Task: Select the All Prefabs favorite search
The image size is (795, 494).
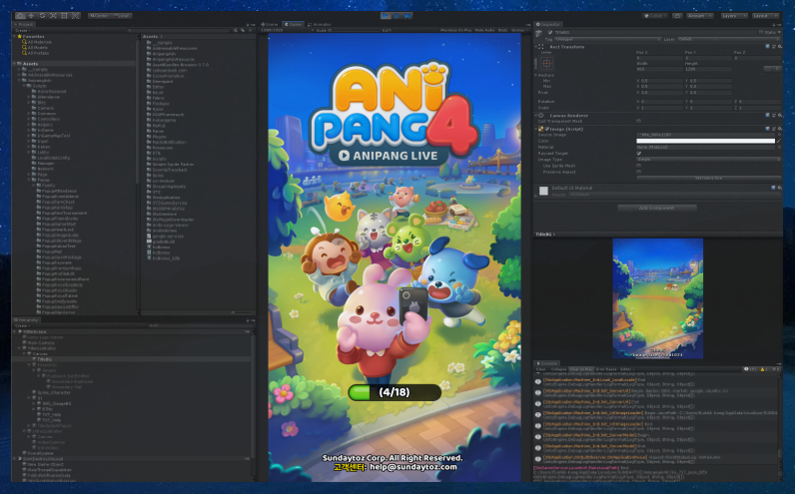Action: 37,53
